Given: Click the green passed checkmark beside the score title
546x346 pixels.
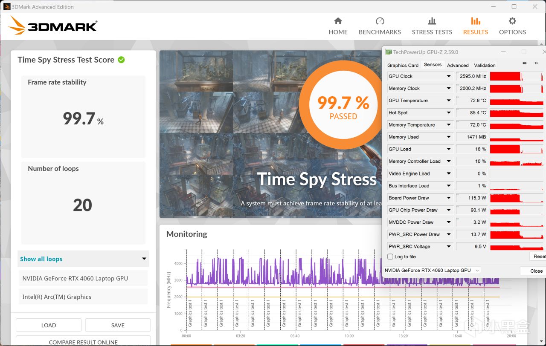Looking at the screenshot, I should coord(121,60).
